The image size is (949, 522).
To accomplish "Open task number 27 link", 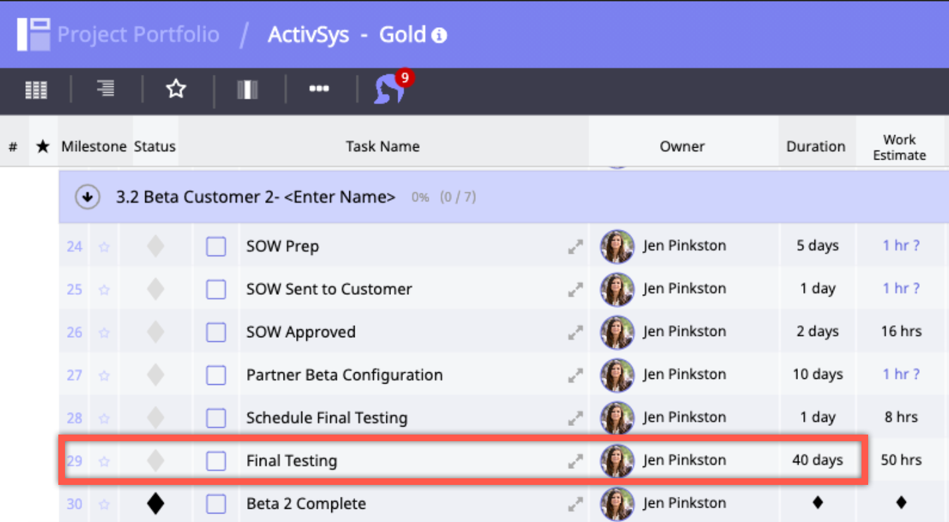I will click(x=74, y=376).
